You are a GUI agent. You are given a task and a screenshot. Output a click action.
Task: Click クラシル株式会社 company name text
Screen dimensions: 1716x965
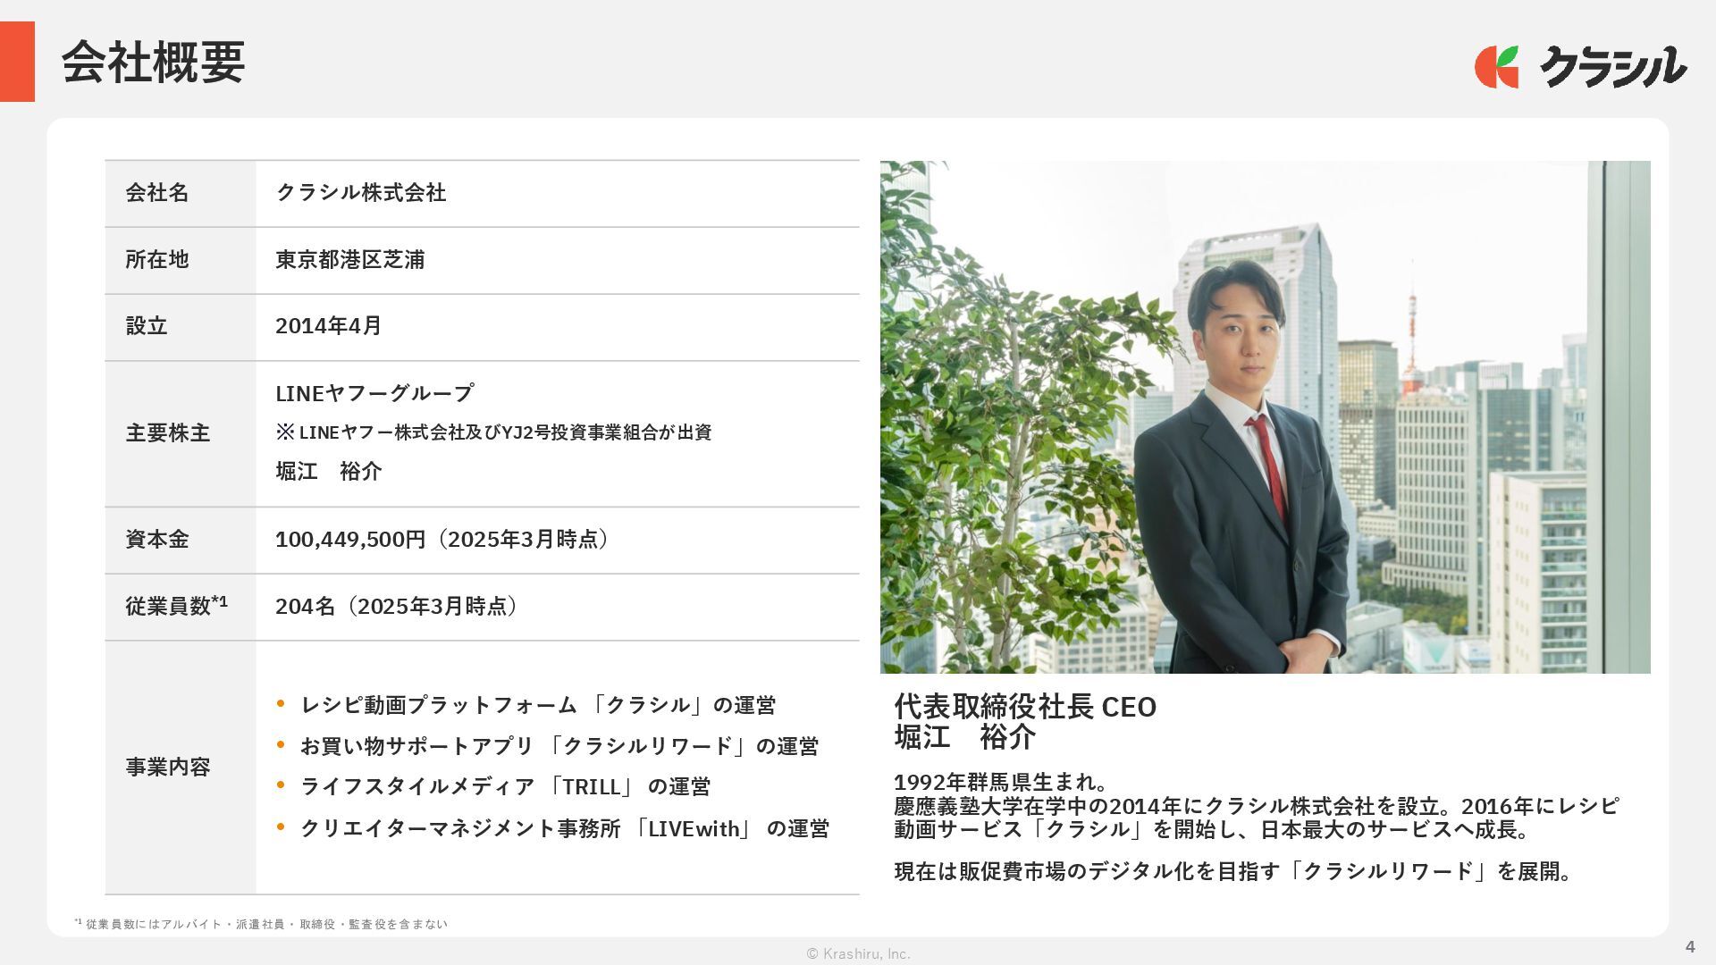click(361, 193)
